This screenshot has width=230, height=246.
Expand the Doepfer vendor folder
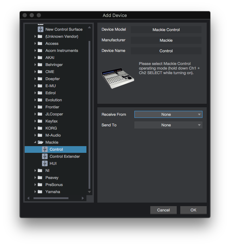(35, 79)
